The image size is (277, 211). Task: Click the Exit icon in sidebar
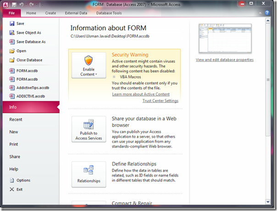[x=12, y=189]
